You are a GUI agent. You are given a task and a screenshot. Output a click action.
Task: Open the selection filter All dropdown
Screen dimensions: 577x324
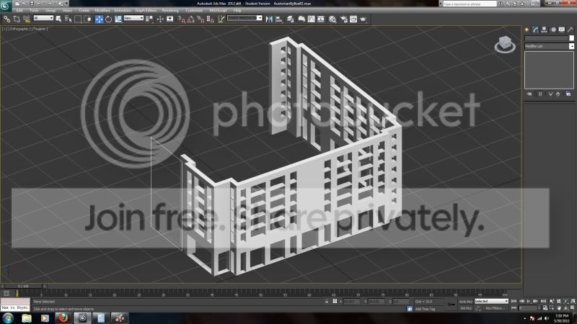pyautogui.click(x=43, y=18)
